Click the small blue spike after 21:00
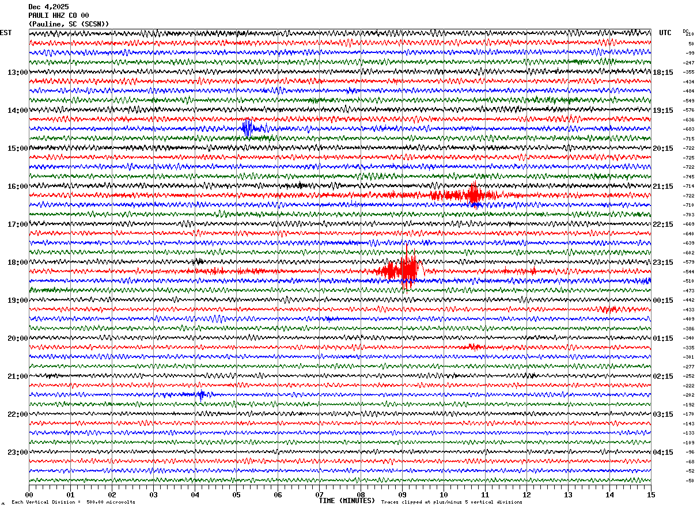This screenshot has height=510, width=697. tap(201, 395)
